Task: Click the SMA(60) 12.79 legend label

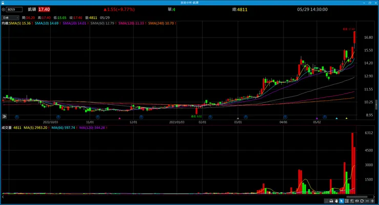Action: tap(102, 24)
